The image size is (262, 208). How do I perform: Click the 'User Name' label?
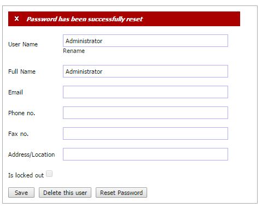pyautogui.click(x=23, y=44)
